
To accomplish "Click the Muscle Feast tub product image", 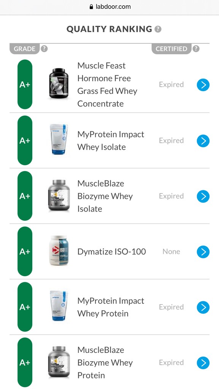I will coord(59,84).
